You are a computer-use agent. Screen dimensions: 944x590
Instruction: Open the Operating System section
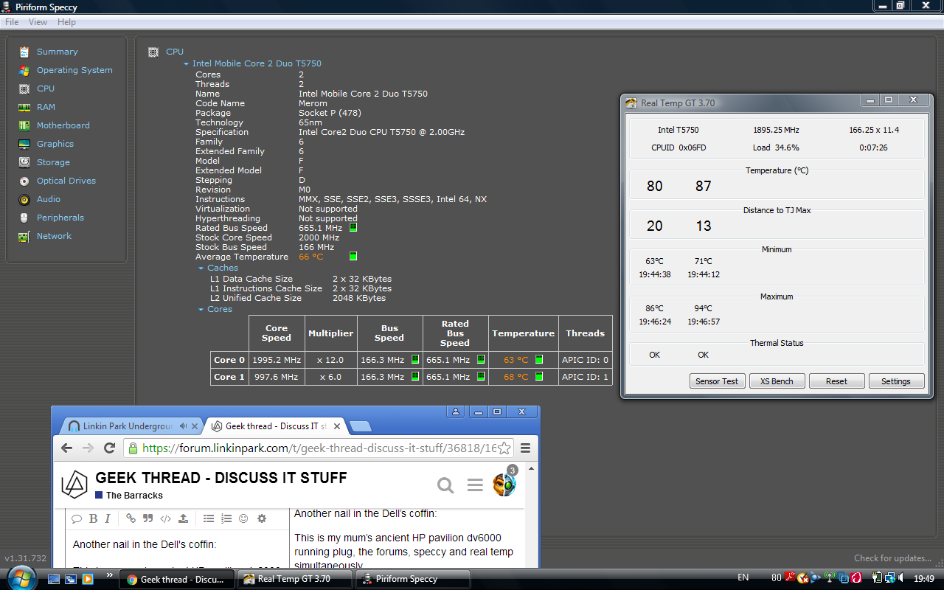pos(74,70)
